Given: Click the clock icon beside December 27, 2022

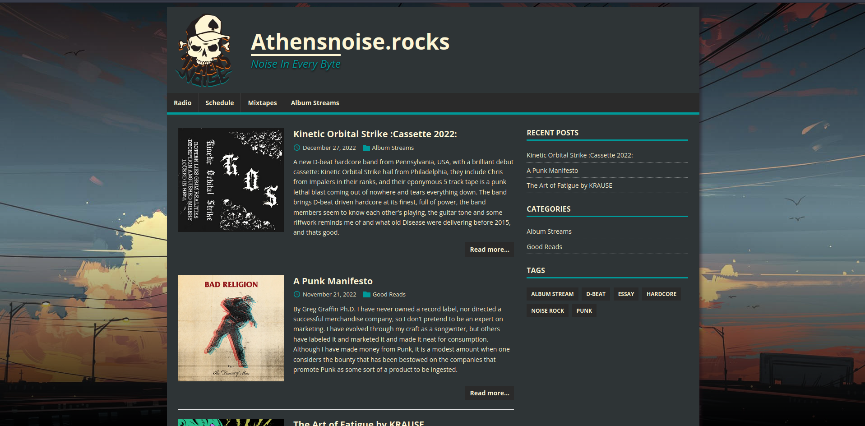Looking at the screenshot, I should (x=297, y=148).
